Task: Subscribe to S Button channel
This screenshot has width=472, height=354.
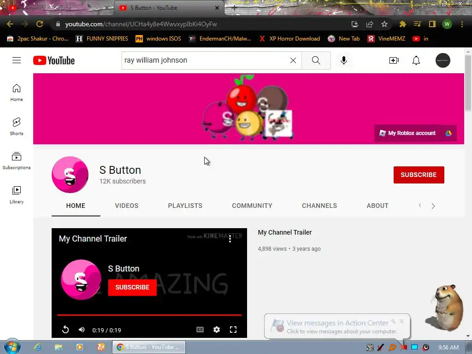Action: coord(419,175)
